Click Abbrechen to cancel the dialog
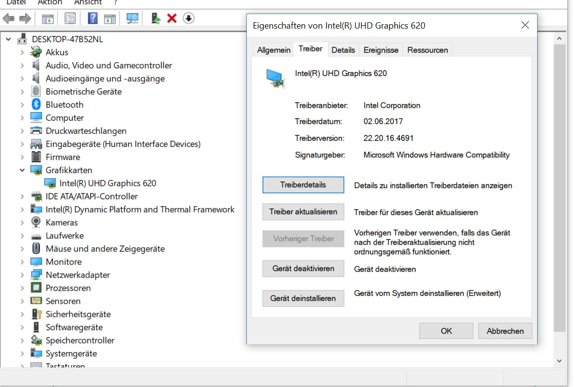Screen dimensions: 575x387 (x=505, y=331)
